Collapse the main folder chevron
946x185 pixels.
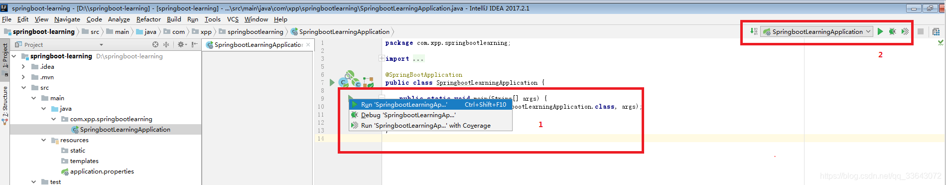pos(33,98)
